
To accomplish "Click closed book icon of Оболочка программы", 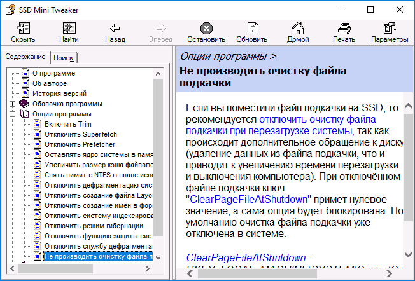I will click(x=24, y=104).
